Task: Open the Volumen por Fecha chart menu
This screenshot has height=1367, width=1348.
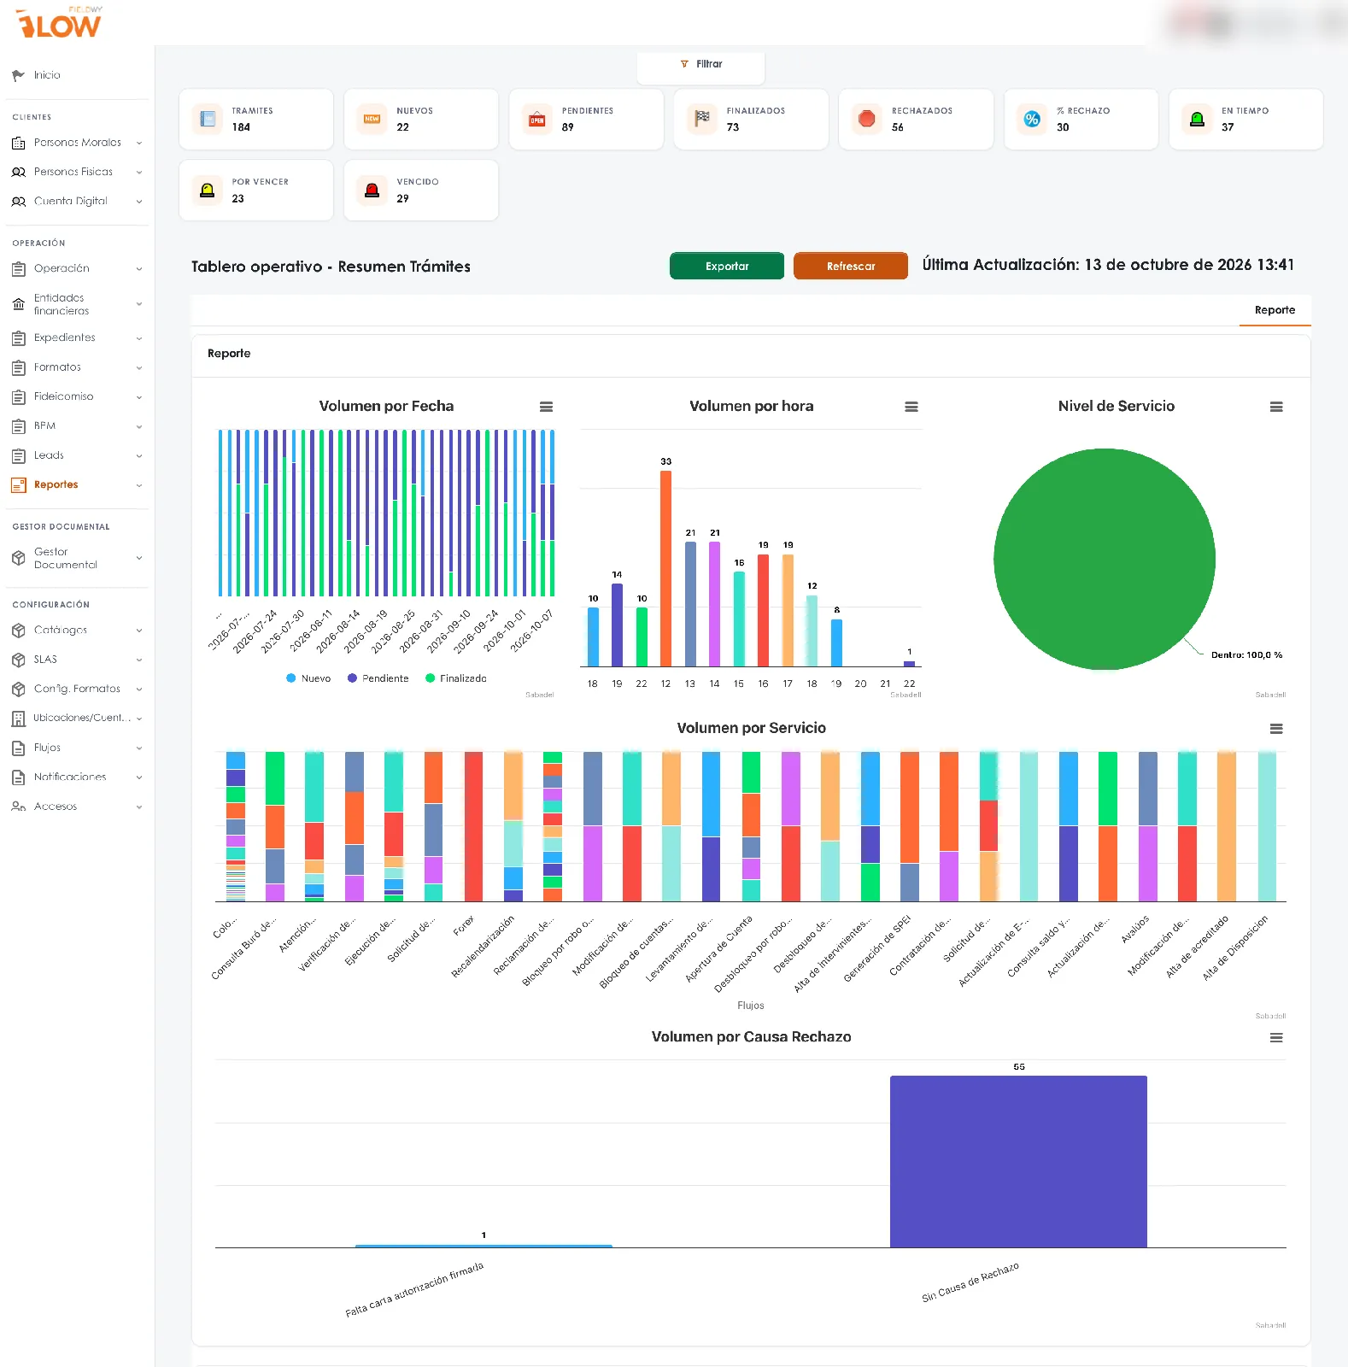Action: [546, 407]
